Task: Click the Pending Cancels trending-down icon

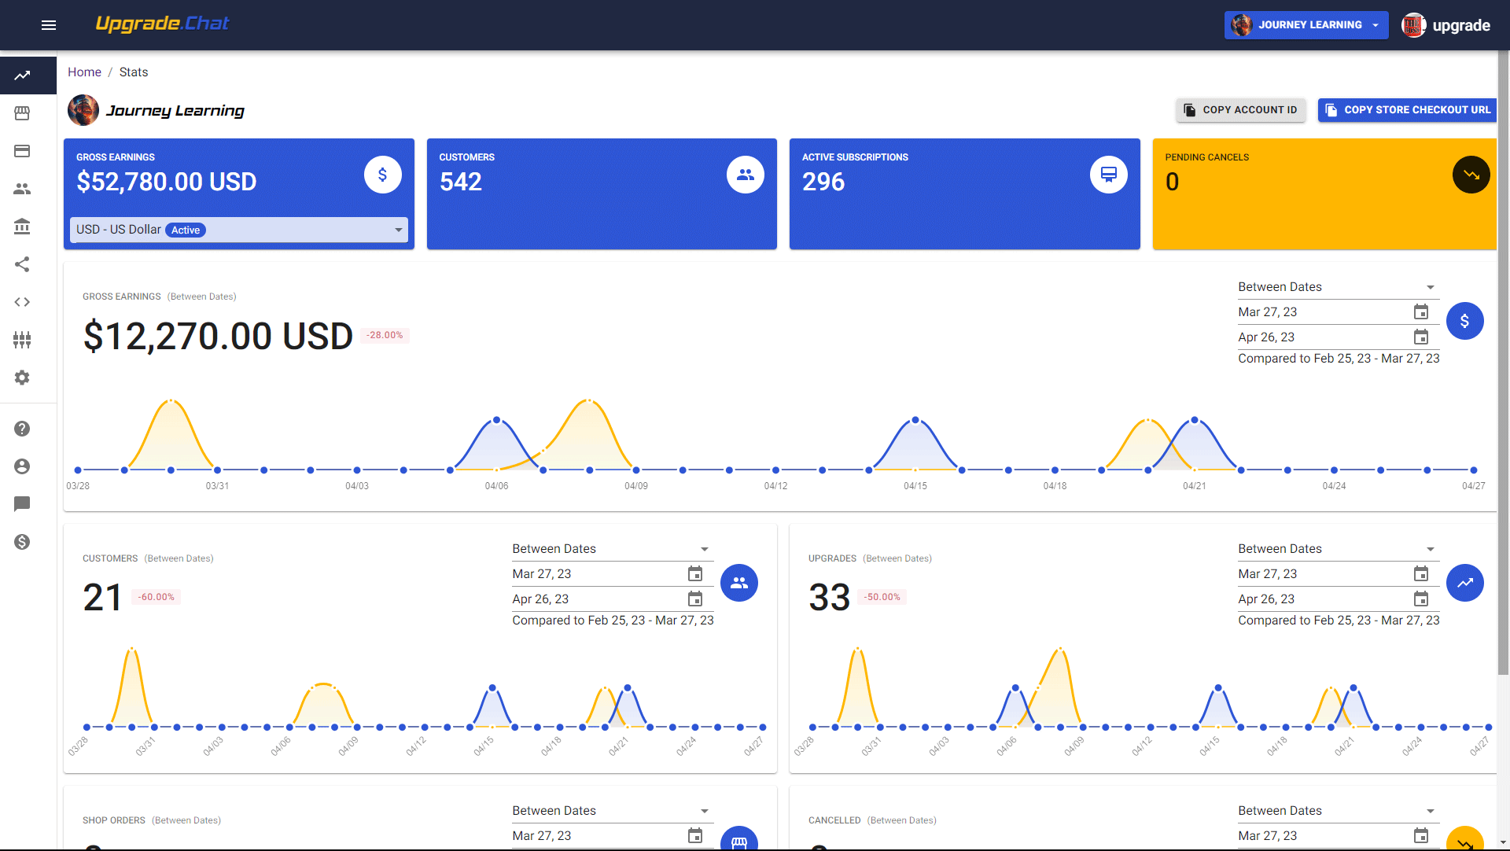Action: [1471, 175]
